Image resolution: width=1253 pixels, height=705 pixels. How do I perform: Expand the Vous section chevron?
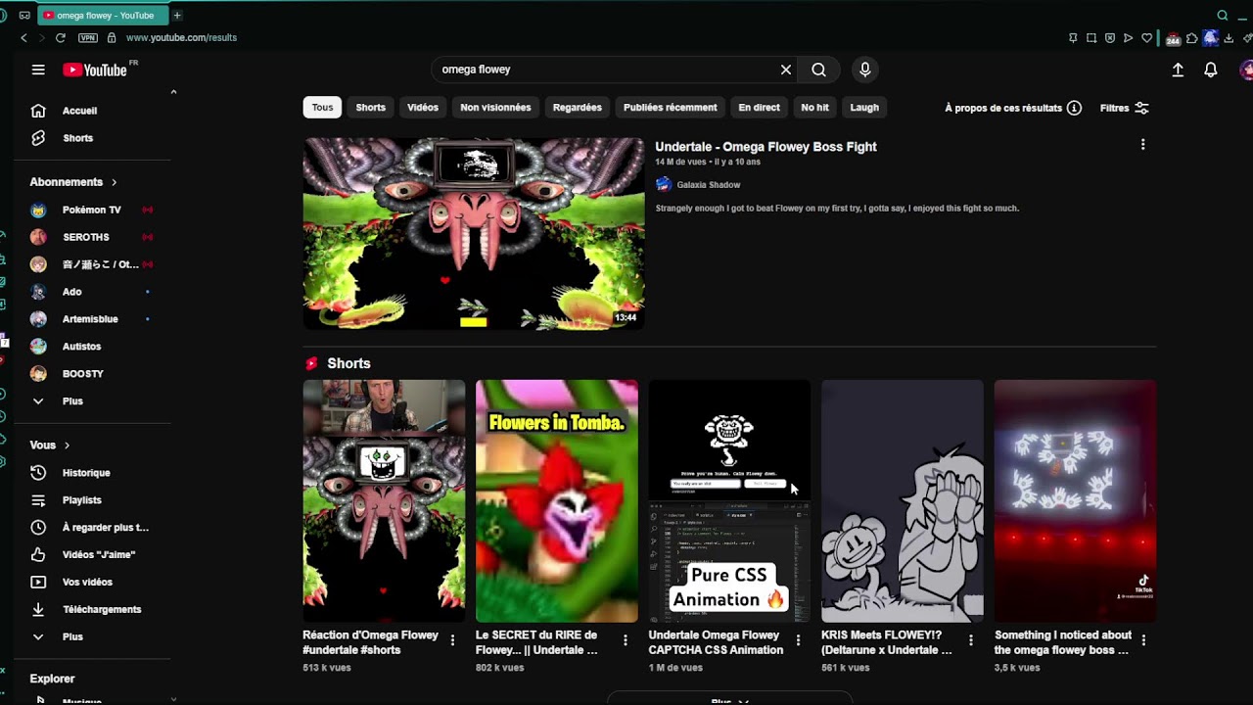(67, 446)
